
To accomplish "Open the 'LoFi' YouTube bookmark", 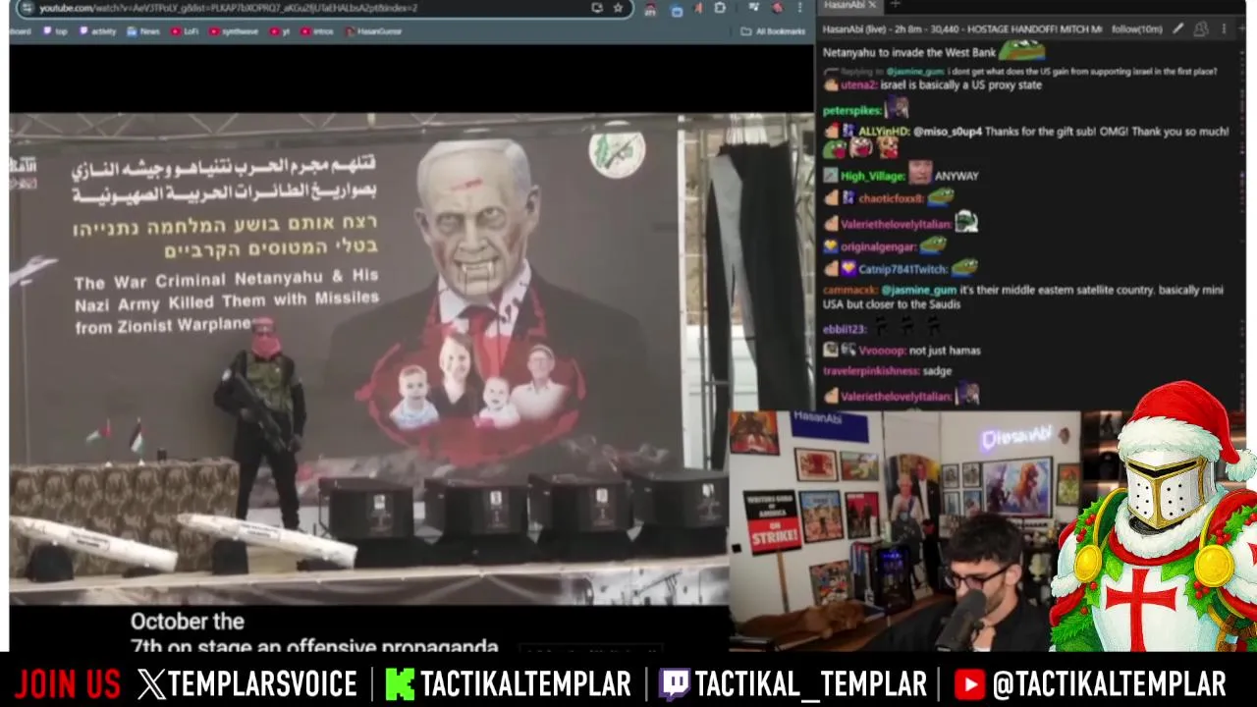I will click(184, 31).
